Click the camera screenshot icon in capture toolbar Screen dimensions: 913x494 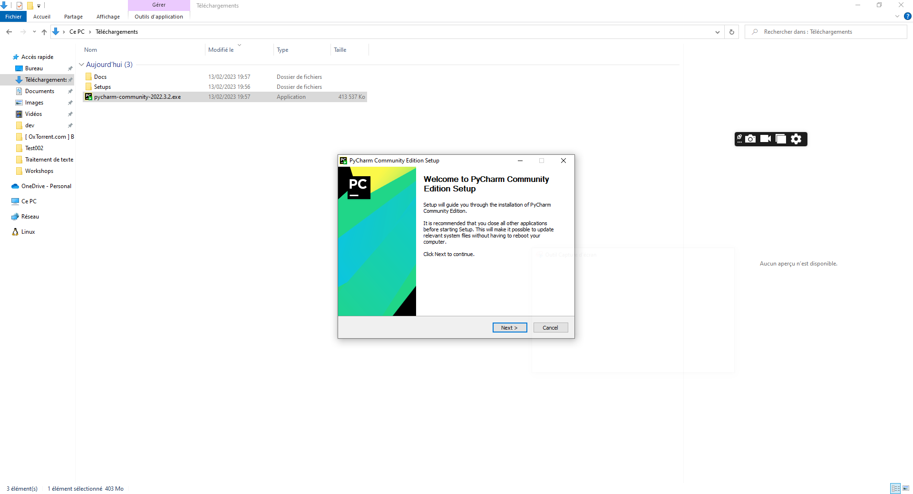[x=750, y=139]
